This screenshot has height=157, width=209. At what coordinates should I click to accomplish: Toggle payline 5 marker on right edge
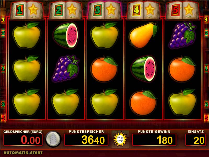[206, 118]
